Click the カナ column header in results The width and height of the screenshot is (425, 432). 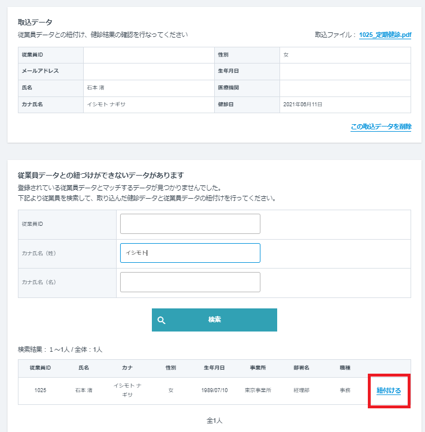[x=128, y=368]
